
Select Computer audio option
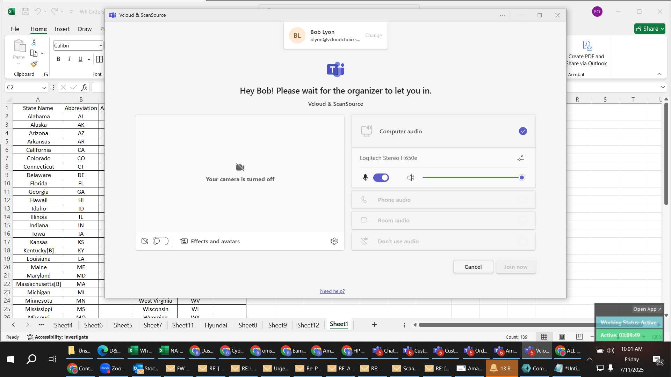tap(443, 131)
